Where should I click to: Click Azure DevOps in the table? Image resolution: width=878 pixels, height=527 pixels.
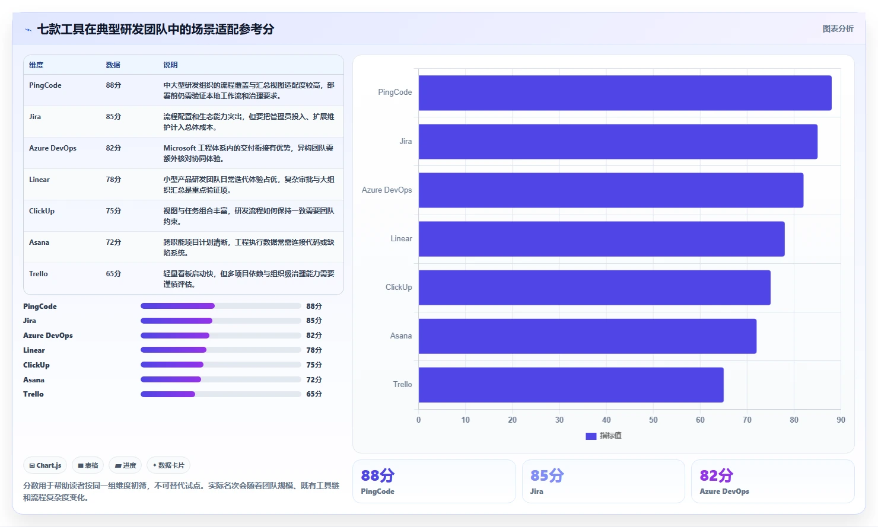coord(53,148)
